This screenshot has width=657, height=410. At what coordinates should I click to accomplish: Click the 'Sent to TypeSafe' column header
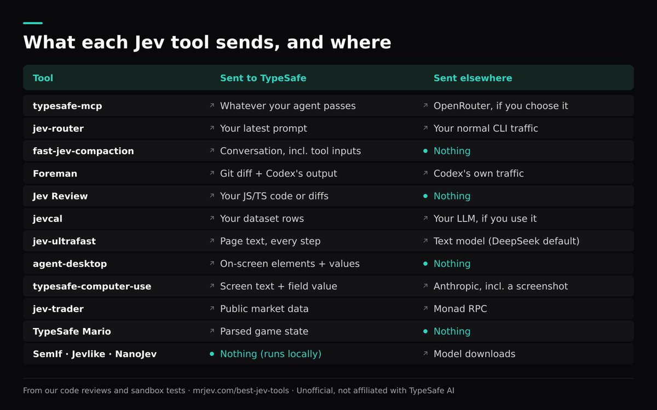tap(263, 78)
